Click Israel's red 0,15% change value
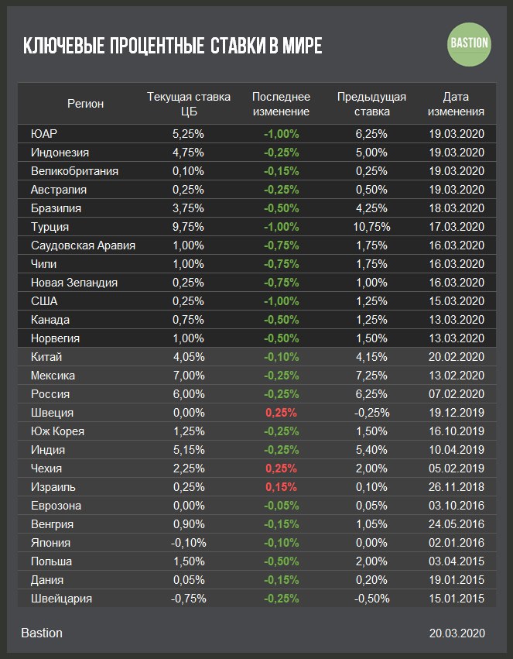Screen dimensions: 513x659 pos(282,487)
